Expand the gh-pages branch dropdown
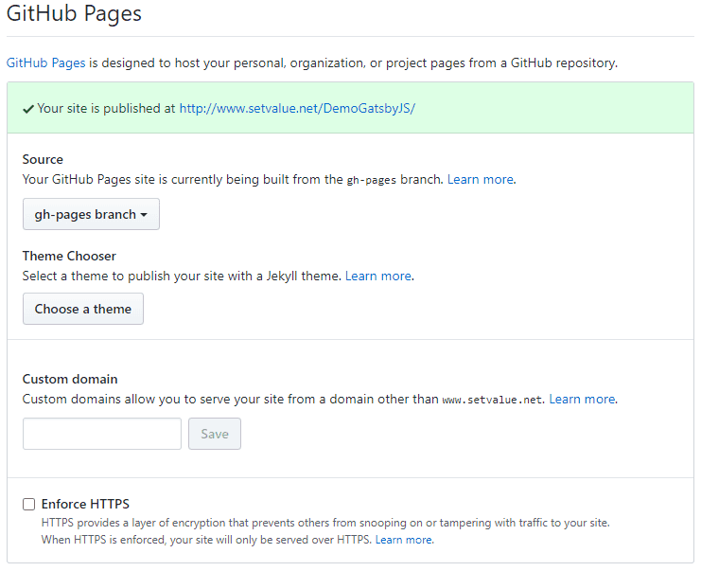This screenshot has height=571, width=701. [91, 214]
